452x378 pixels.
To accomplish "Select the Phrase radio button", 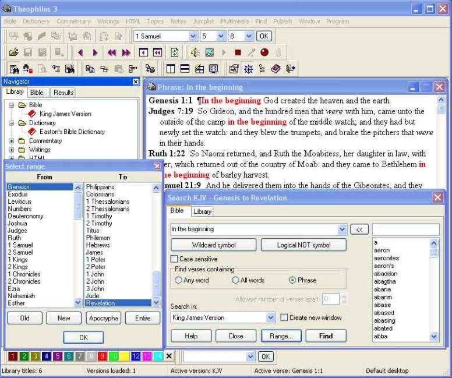I will (292, 280).
